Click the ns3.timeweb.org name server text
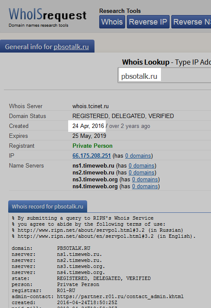Screen dimensions: 211x308 (x=95, y=179)
